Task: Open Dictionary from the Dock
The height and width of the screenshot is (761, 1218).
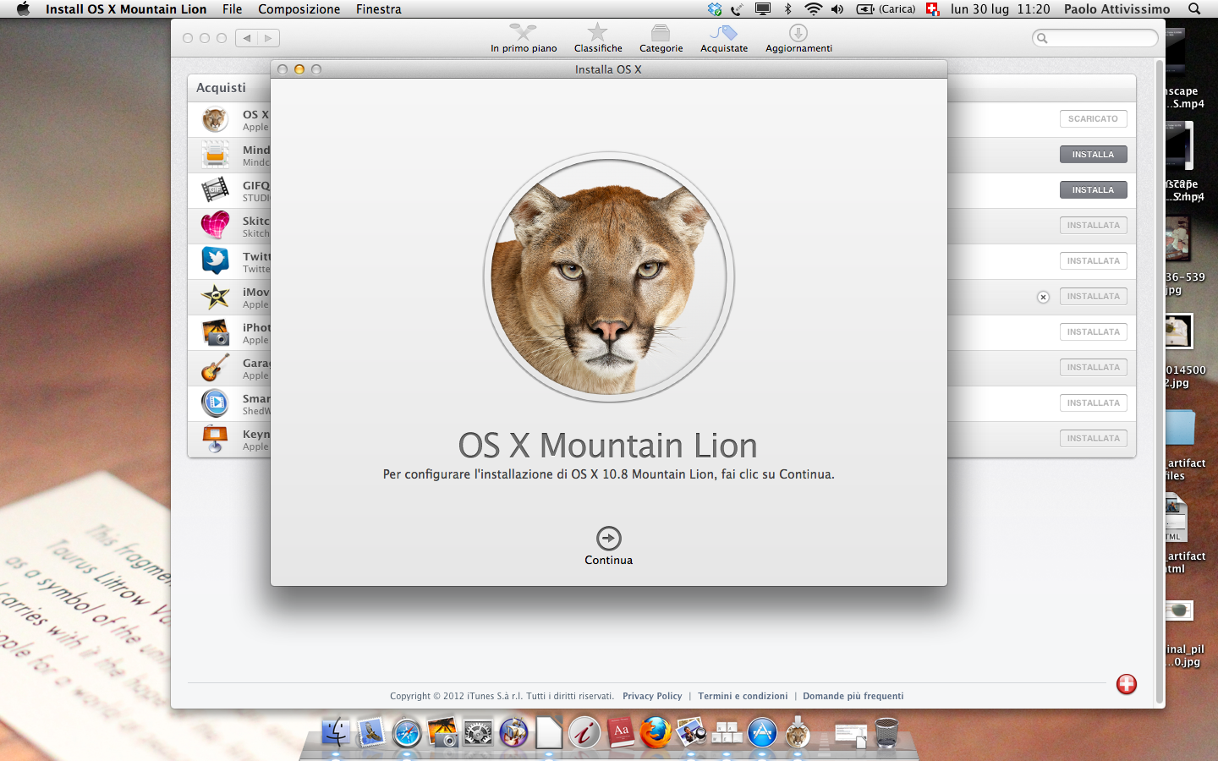Action: pyautogui.click(x=620, y=732)
